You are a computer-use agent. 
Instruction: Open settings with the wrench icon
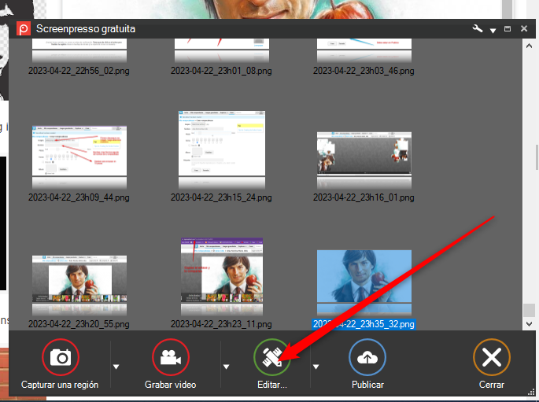tap(478, 28)
